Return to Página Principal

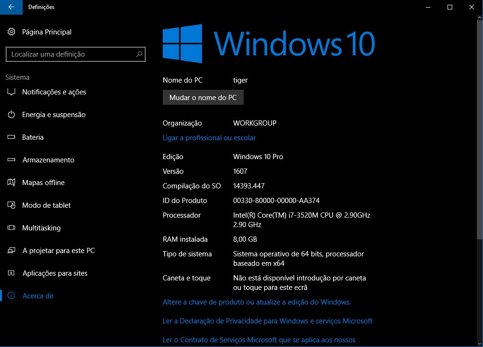[47, 32]
